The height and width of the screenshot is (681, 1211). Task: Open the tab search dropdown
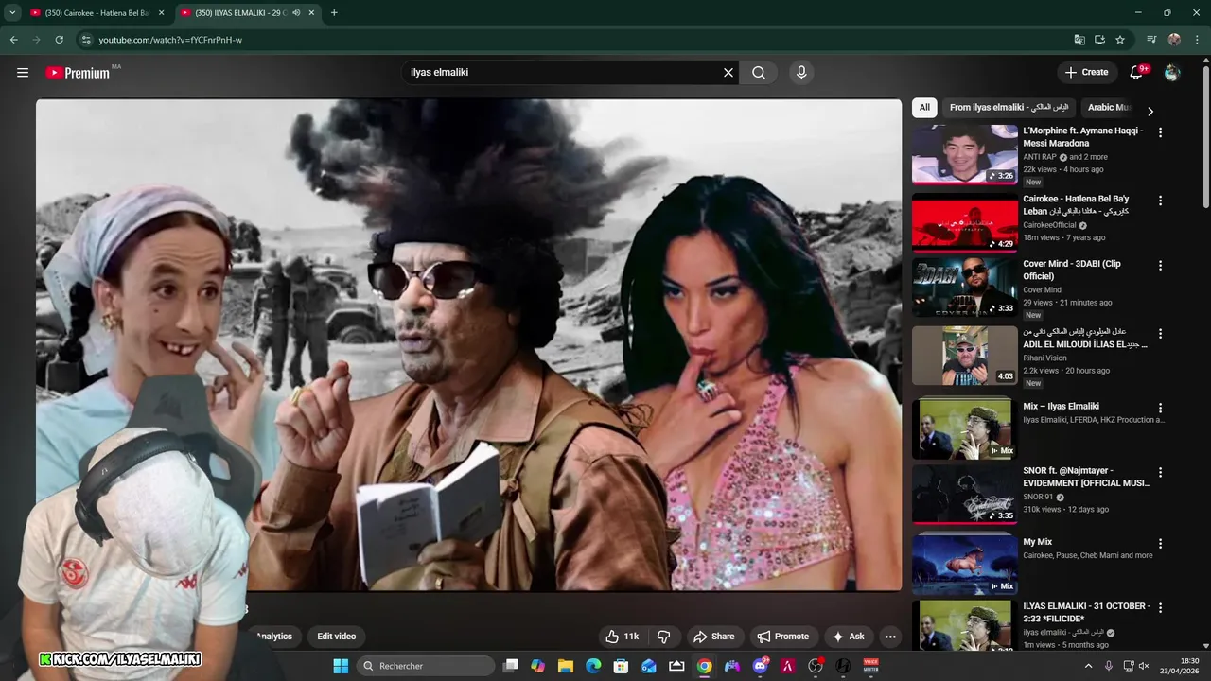pyautogui.click(x=12, y=12)
